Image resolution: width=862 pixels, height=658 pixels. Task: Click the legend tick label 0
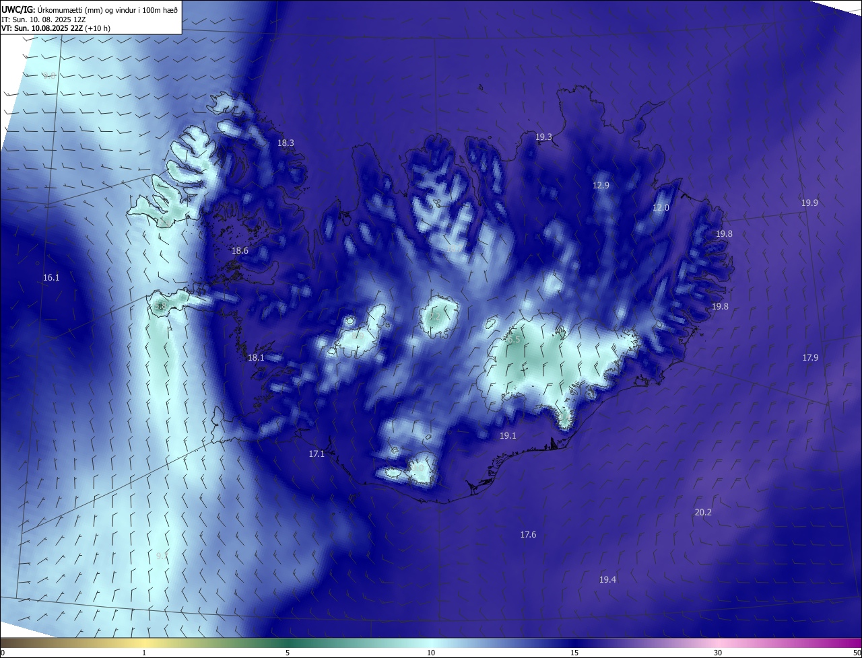(x=3, y=653)
